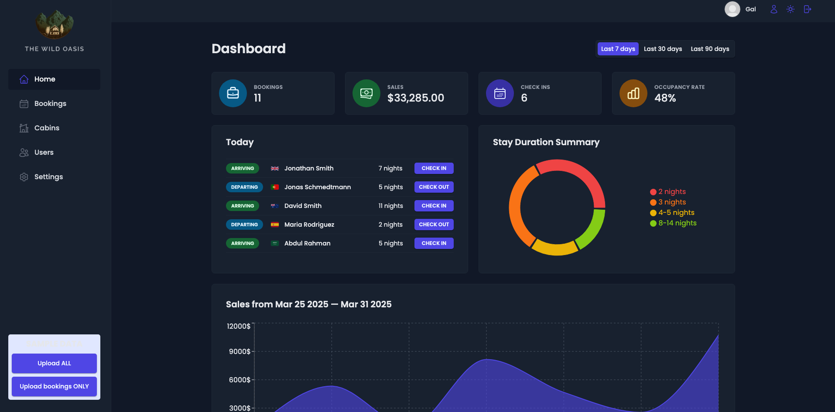
Task: Switch to Last 90 days filter
Action: point(710,49)
